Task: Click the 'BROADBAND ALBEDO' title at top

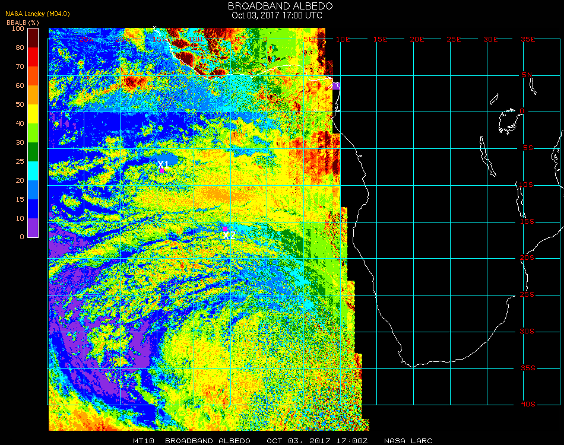Action: [x=280, y=6]
